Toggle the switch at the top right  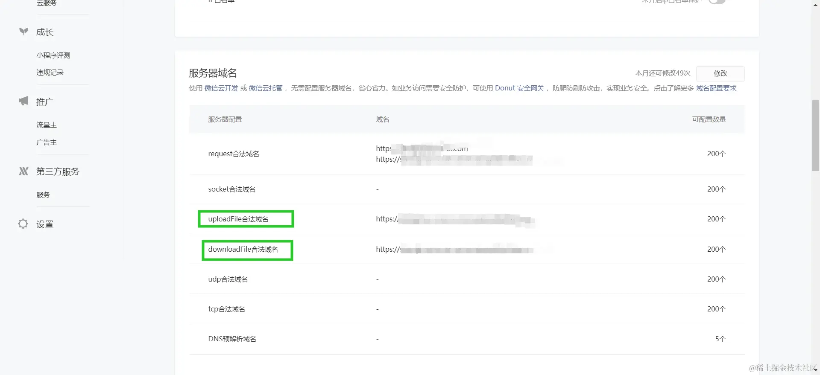717,1
